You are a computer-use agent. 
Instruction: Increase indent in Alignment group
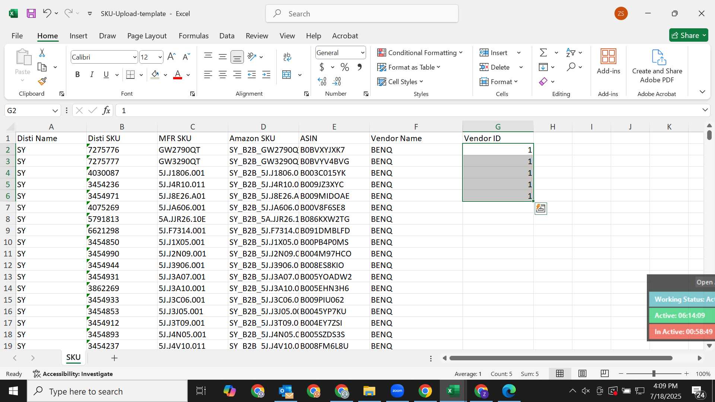[x=266, y=75]
